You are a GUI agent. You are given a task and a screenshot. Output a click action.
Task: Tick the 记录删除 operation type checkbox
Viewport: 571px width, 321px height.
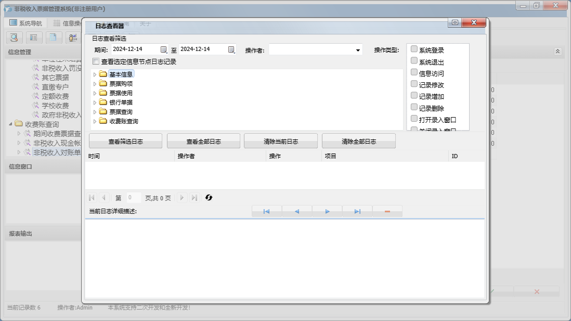pyautogui.click(x=414, y=108)
